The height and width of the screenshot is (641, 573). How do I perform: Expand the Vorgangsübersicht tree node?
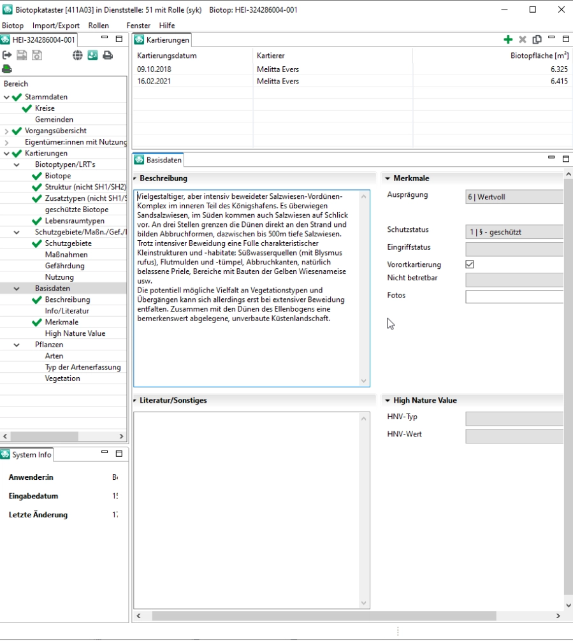pyautogui.click(x=5, y=131)
